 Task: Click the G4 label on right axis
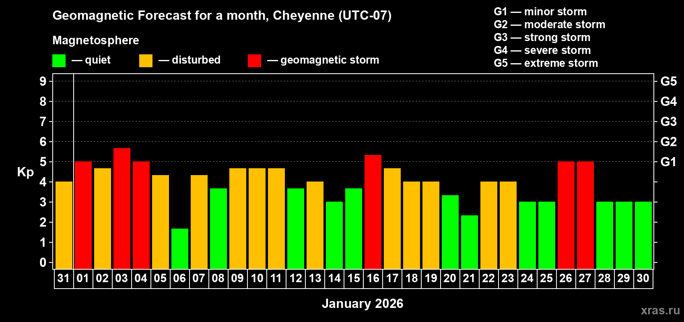(x=668, y=101)
